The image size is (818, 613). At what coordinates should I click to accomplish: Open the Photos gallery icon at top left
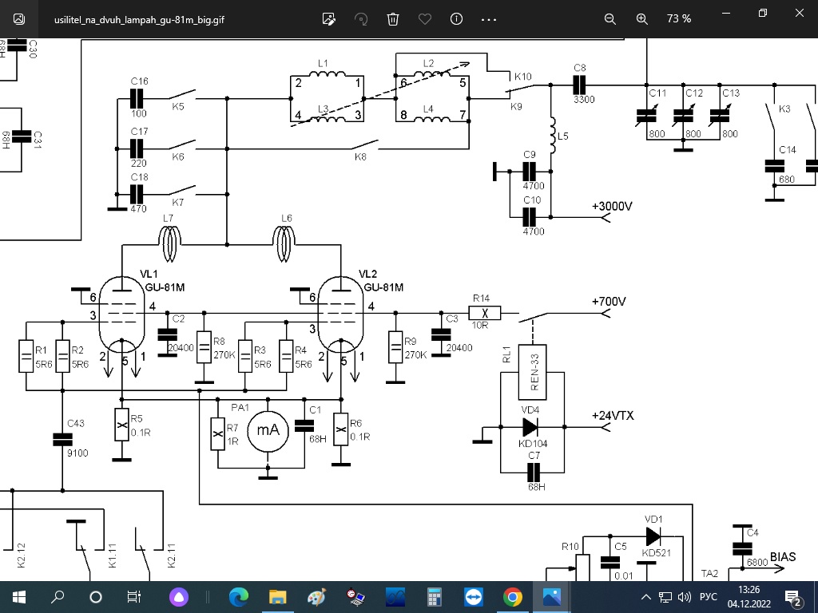[x=19, y=18]
